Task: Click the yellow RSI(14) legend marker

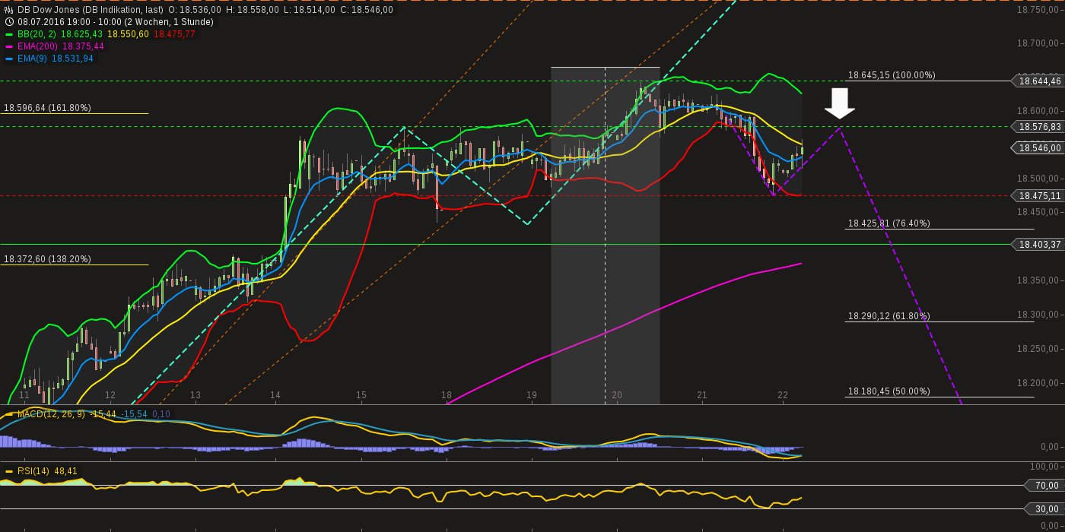Action: (x=9, y=471)
